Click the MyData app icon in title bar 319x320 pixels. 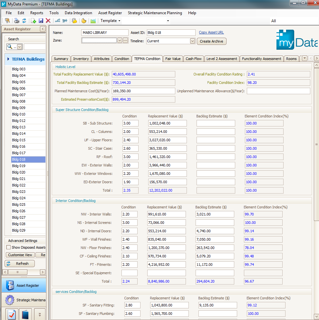tap(4, 4)
